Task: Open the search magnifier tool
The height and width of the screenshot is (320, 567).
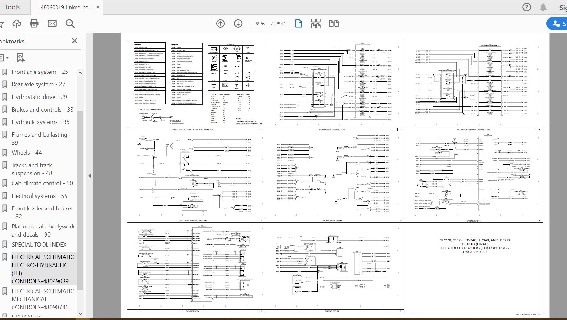Action: (70, 24)
